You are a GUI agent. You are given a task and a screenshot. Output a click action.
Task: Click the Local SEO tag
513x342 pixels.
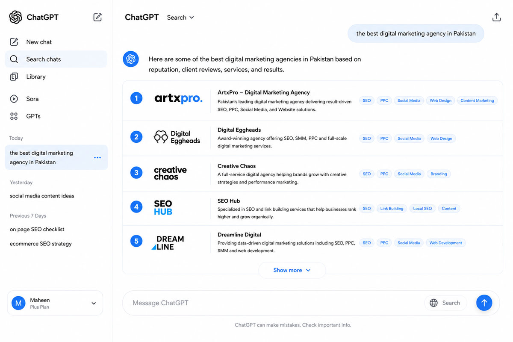(422, 209)
